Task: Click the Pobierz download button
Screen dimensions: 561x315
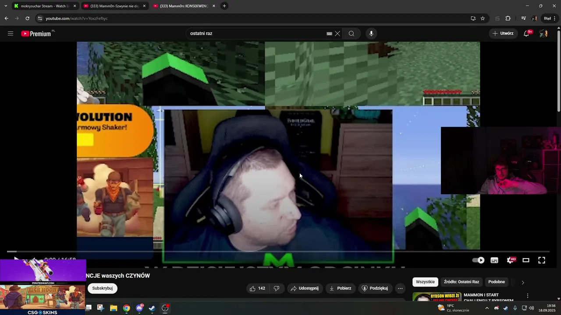Action: (x=340, y=288)
